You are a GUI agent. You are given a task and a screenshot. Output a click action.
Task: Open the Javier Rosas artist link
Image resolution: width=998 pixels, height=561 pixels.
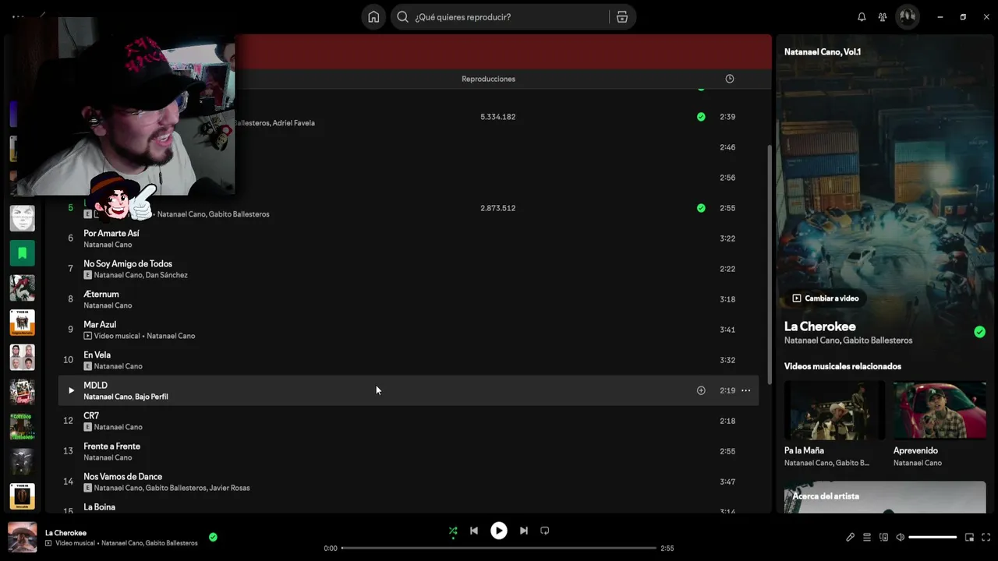[x=230, y=488]
